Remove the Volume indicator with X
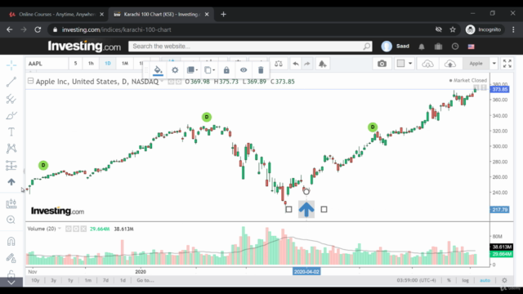The image size is (523, 294). pyautogui.click(x=83, y=229)
